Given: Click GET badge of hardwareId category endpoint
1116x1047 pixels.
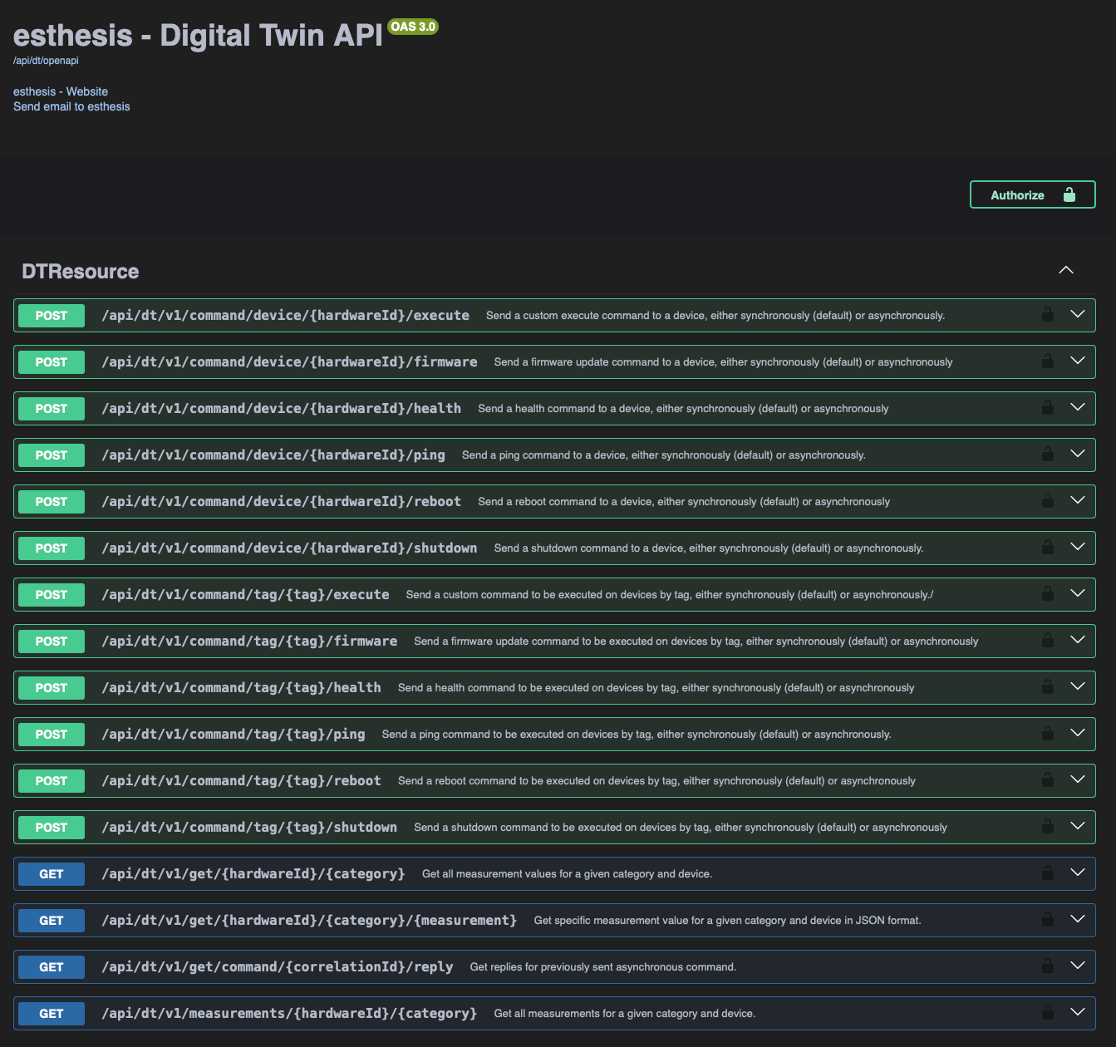Looking at the screenshot, I should (52, 874).
